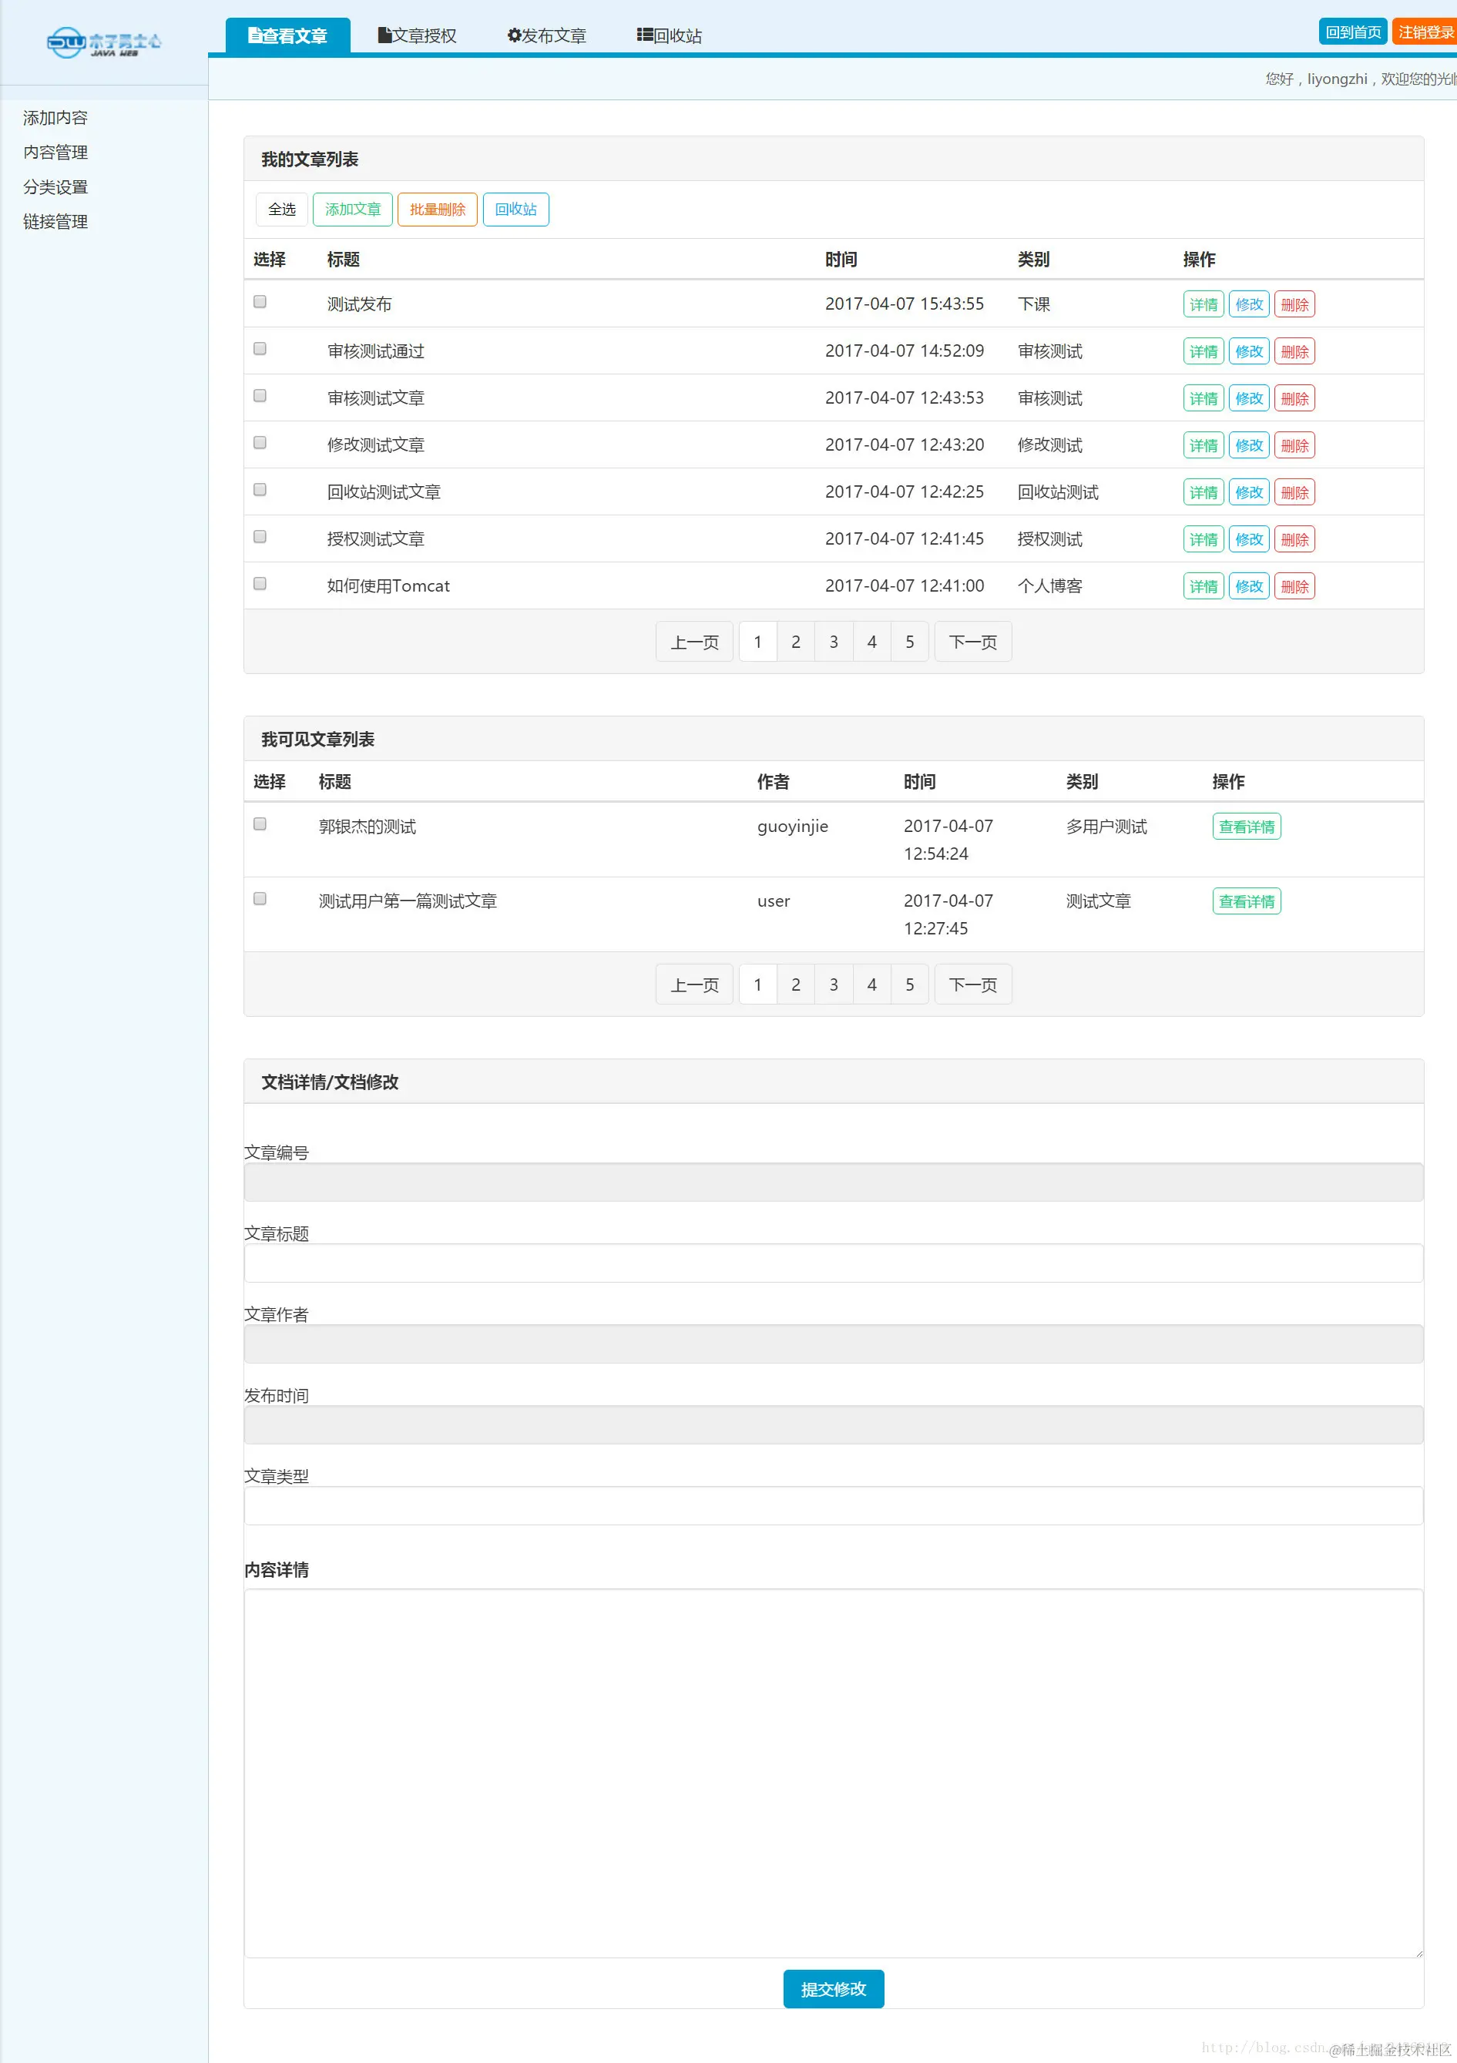1457x2063 pixels.
Task: Open the 查看文章 tab
Action: 287,36
